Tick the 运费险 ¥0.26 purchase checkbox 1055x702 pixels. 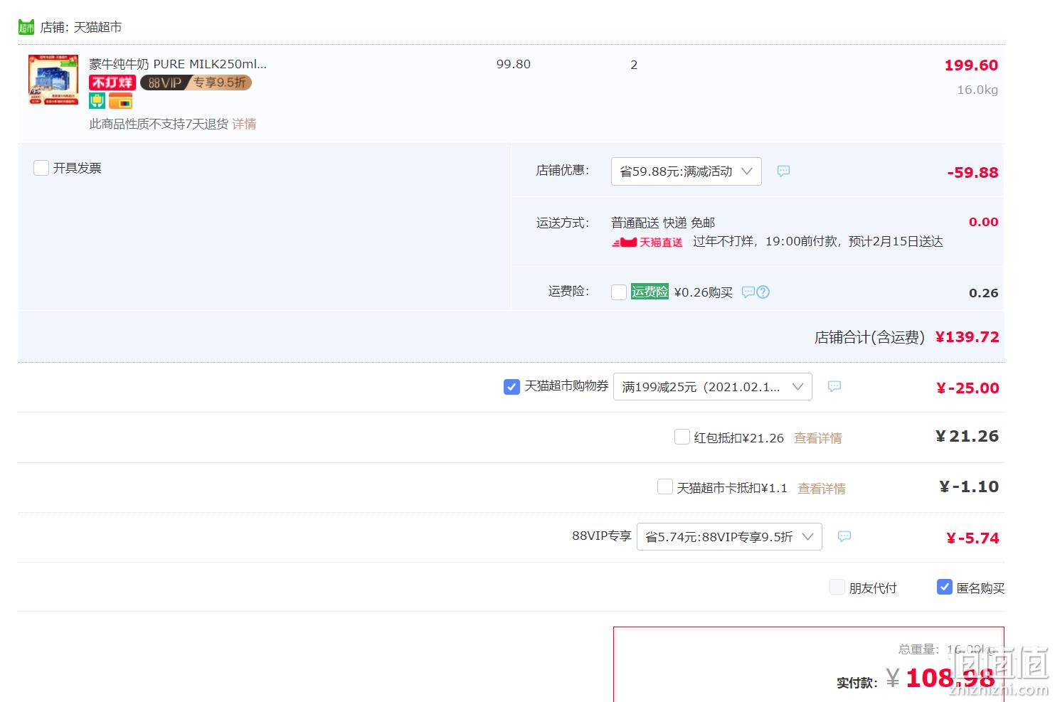tap(619, 292)
